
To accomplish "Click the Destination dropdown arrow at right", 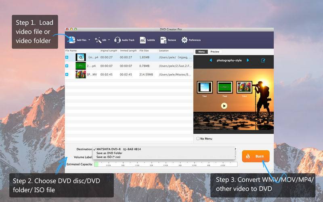I will 235,149.
